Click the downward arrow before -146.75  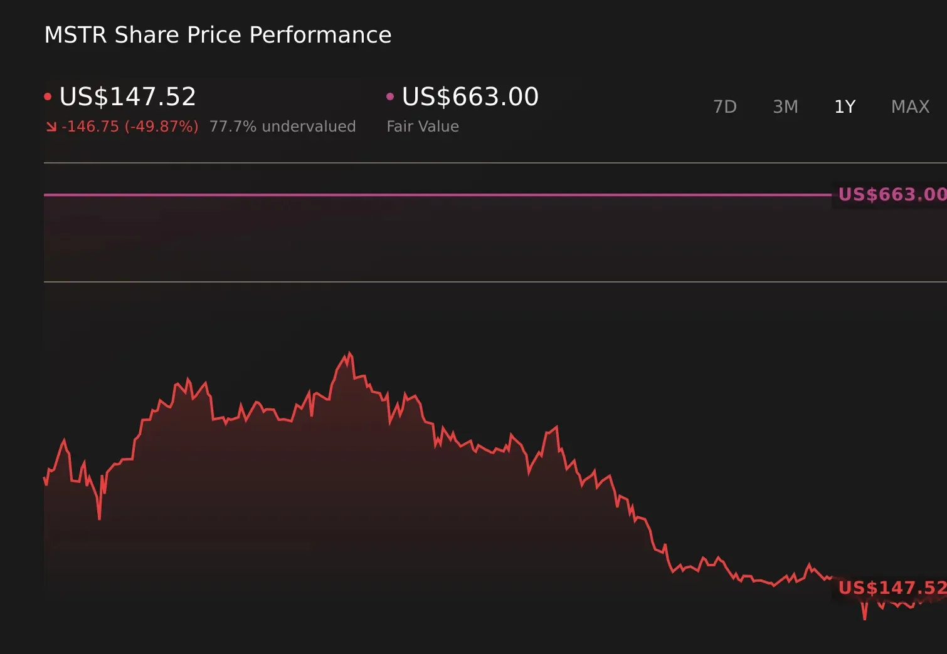click(x=51, y=126)
